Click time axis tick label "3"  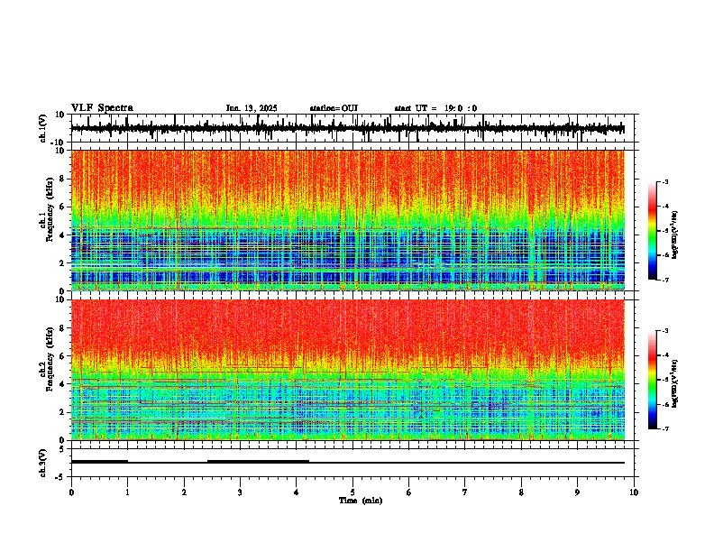240,492
